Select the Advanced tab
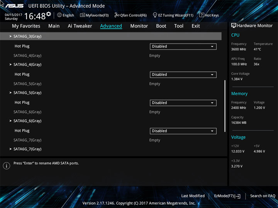Viewport: 278px width, 208px height. pyautogui.click(x=111, y=26)
